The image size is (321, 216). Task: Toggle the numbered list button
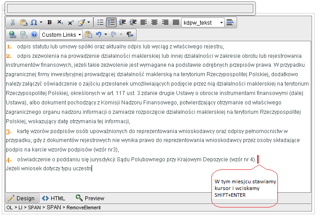[111, 22]
